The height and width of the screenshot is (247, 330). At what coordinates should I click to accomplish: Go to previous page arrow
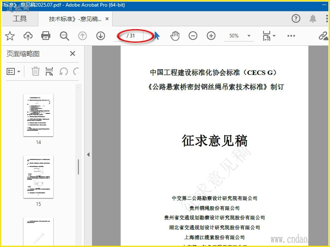point(82,36)
